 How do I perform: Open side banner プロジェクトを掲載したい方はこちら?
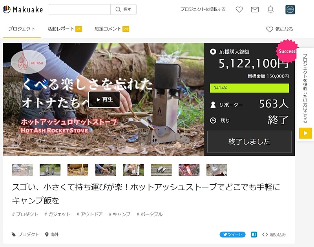pos(305,88)
